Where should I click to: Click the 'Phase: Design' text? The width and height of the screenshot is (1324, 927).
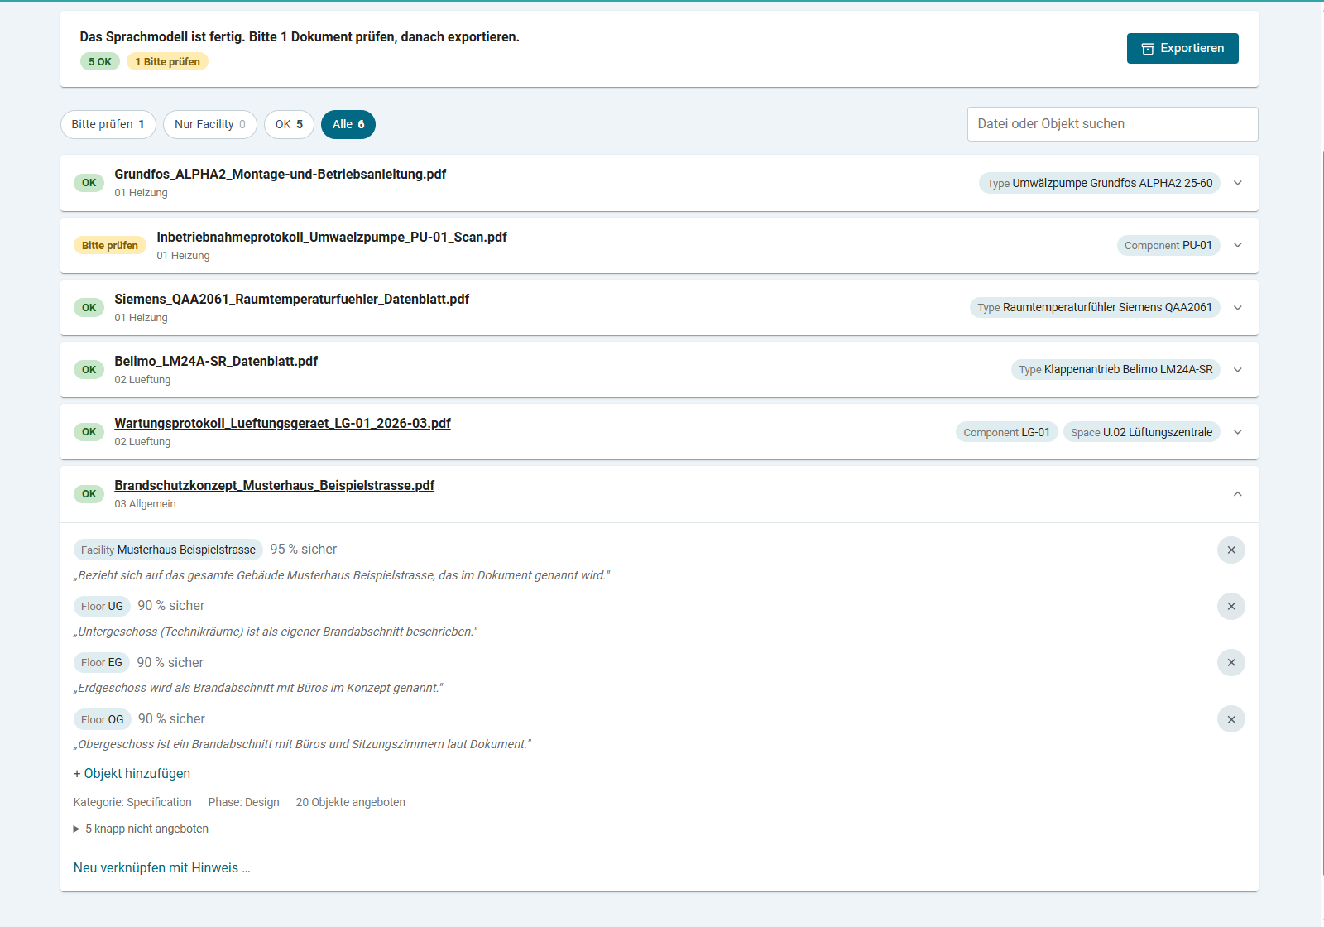[244, 802]
